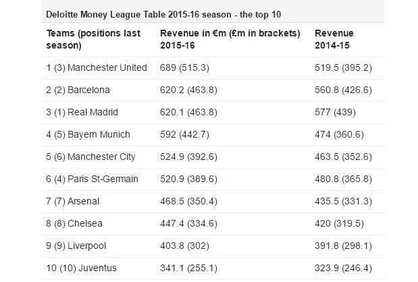Click the Paris St-Germain team cell

pyautogui.click(x=93, y=179)
